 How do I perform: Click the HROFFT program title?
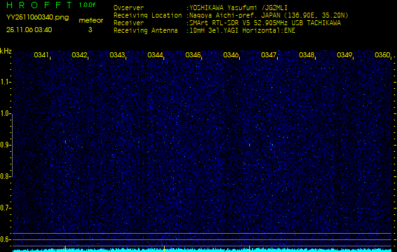(39, 5)
